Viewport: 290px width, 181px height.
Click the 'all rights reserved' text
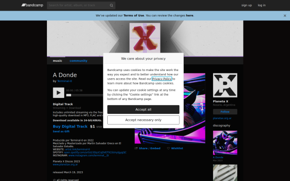68,180
